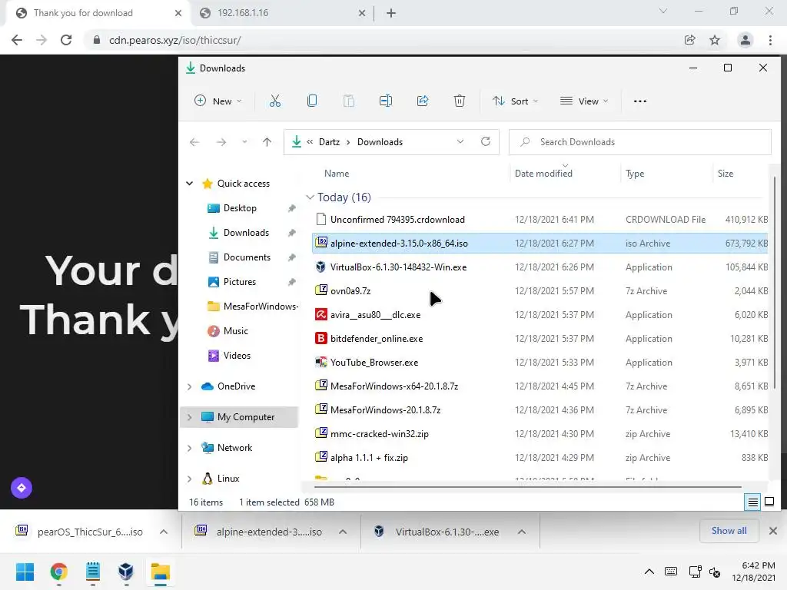Close the 192.168.1.16 tab
The width and height of the screenshot is (787, 590).
click(x=361, y=13)
